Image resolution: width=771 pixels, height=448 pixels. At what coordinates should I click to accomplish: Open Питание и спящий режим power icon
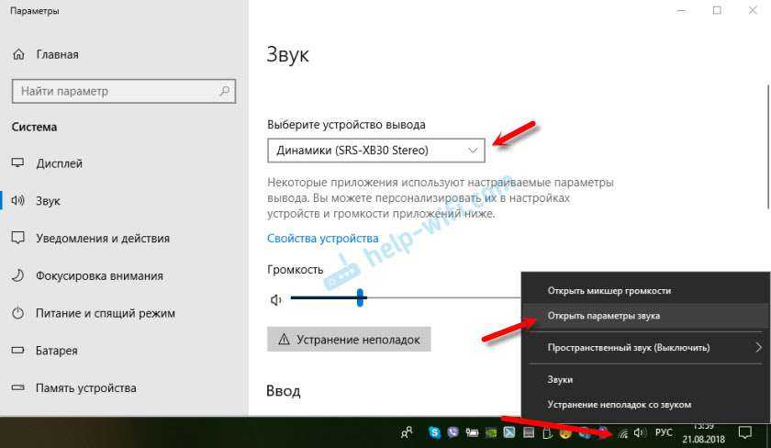(17, 313)
